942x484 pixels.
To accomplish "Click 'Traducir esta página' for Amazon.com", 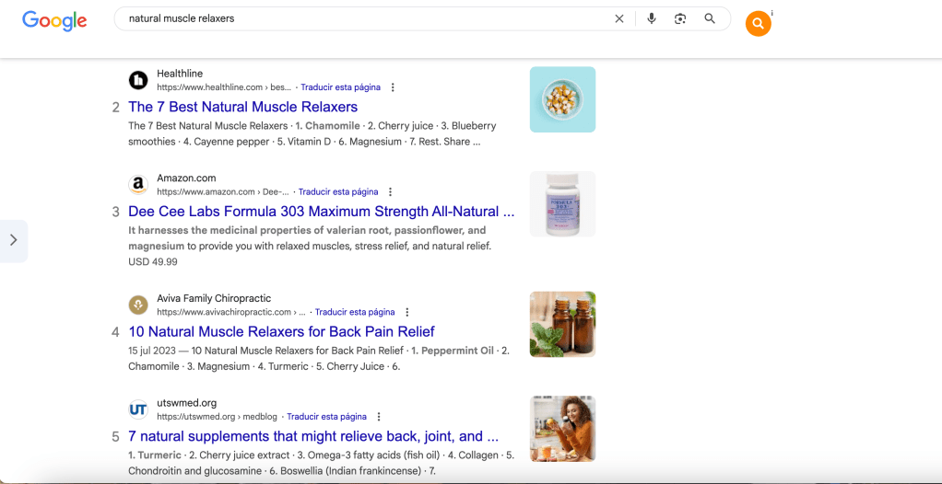I will coord(338,192).
